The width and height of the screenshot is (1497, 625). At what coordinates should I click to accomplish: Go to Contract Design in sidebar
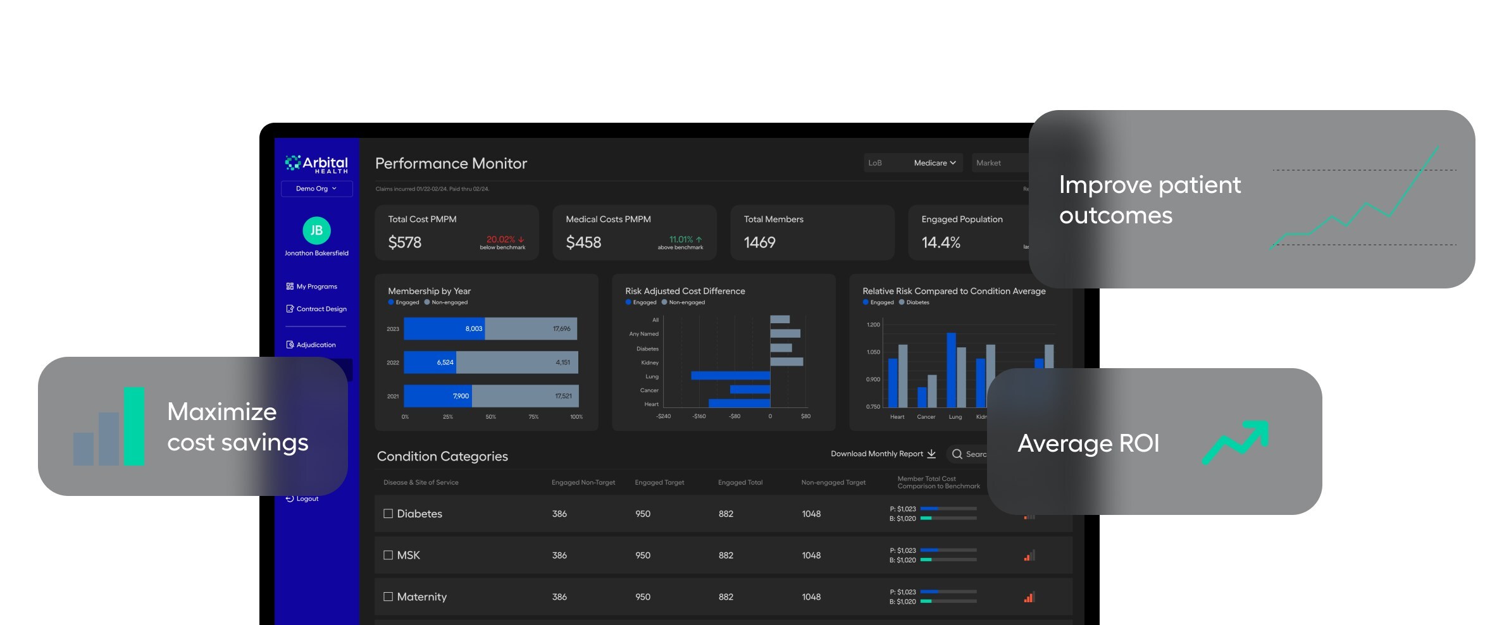click(321, 309)
